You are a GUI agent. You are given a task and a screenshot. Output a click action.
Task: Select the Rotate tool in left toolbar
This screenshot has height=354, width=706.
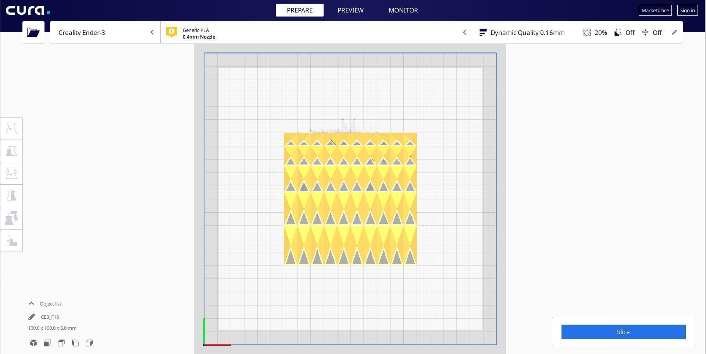11,173
